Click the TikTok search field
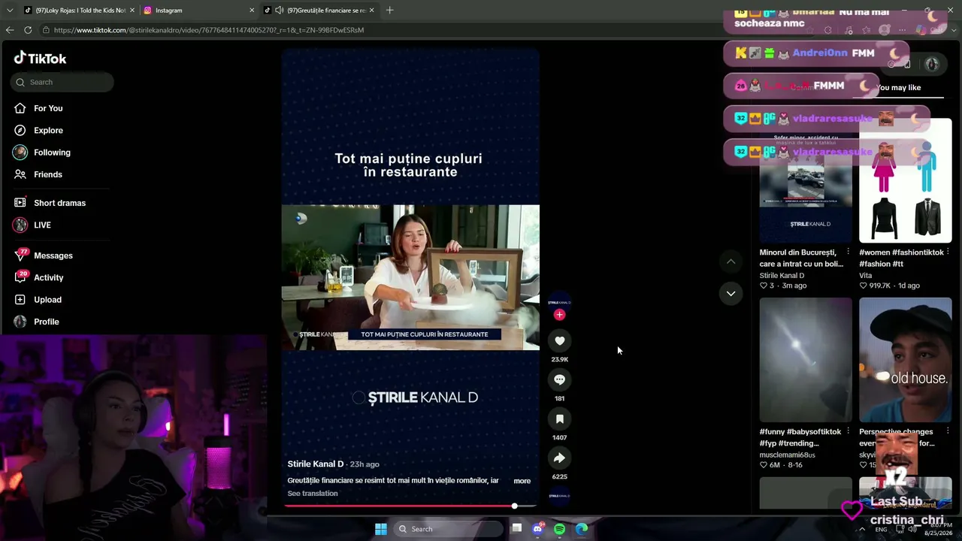 [x=62, y=82]
